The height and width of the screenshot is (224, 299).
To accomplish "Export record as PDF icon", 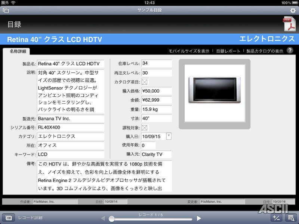I will [x=290, y=24].
